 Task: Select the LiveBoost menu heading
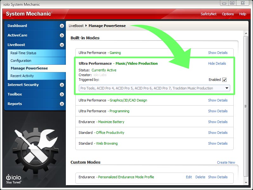tap(16, 45)
